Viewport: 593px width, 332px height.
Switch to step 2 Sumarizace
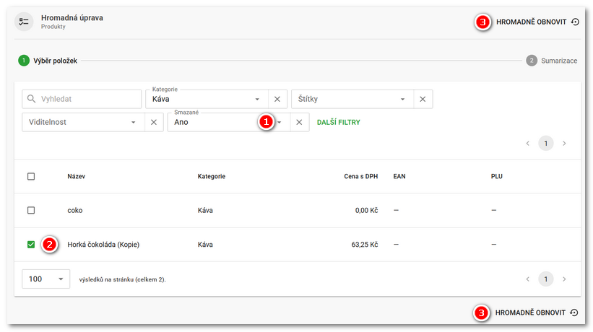click(x=551, y=61)
